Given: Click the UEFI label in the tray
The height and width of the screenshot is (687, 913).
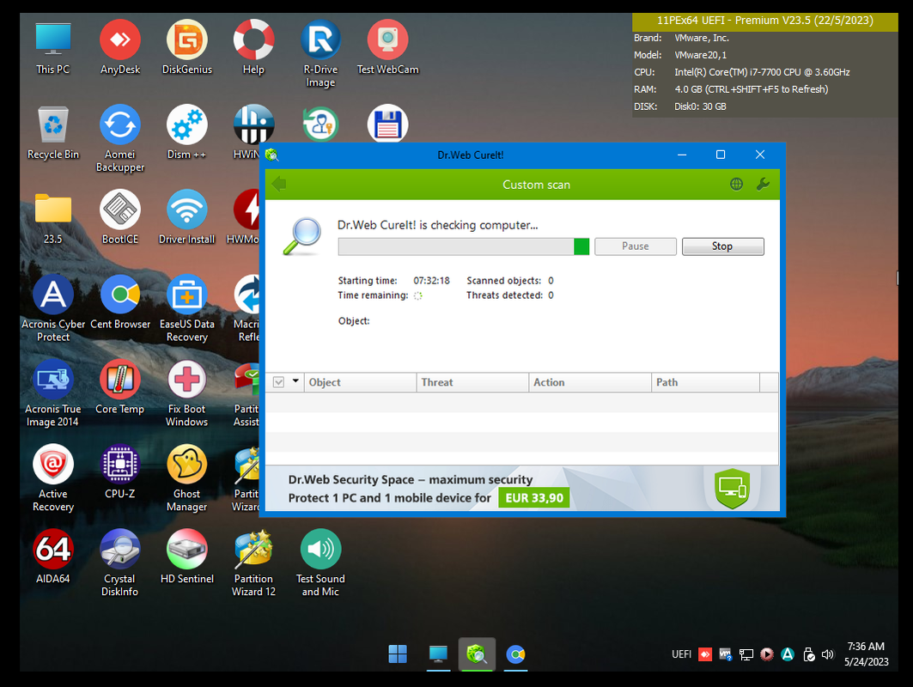Looking at the screenshot, I should point(681,654).
